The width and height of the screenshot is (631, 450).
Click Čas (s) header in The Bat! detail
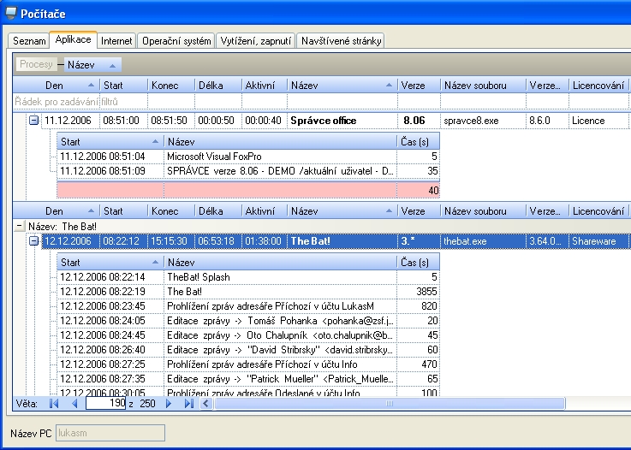(x=418, y=262)
